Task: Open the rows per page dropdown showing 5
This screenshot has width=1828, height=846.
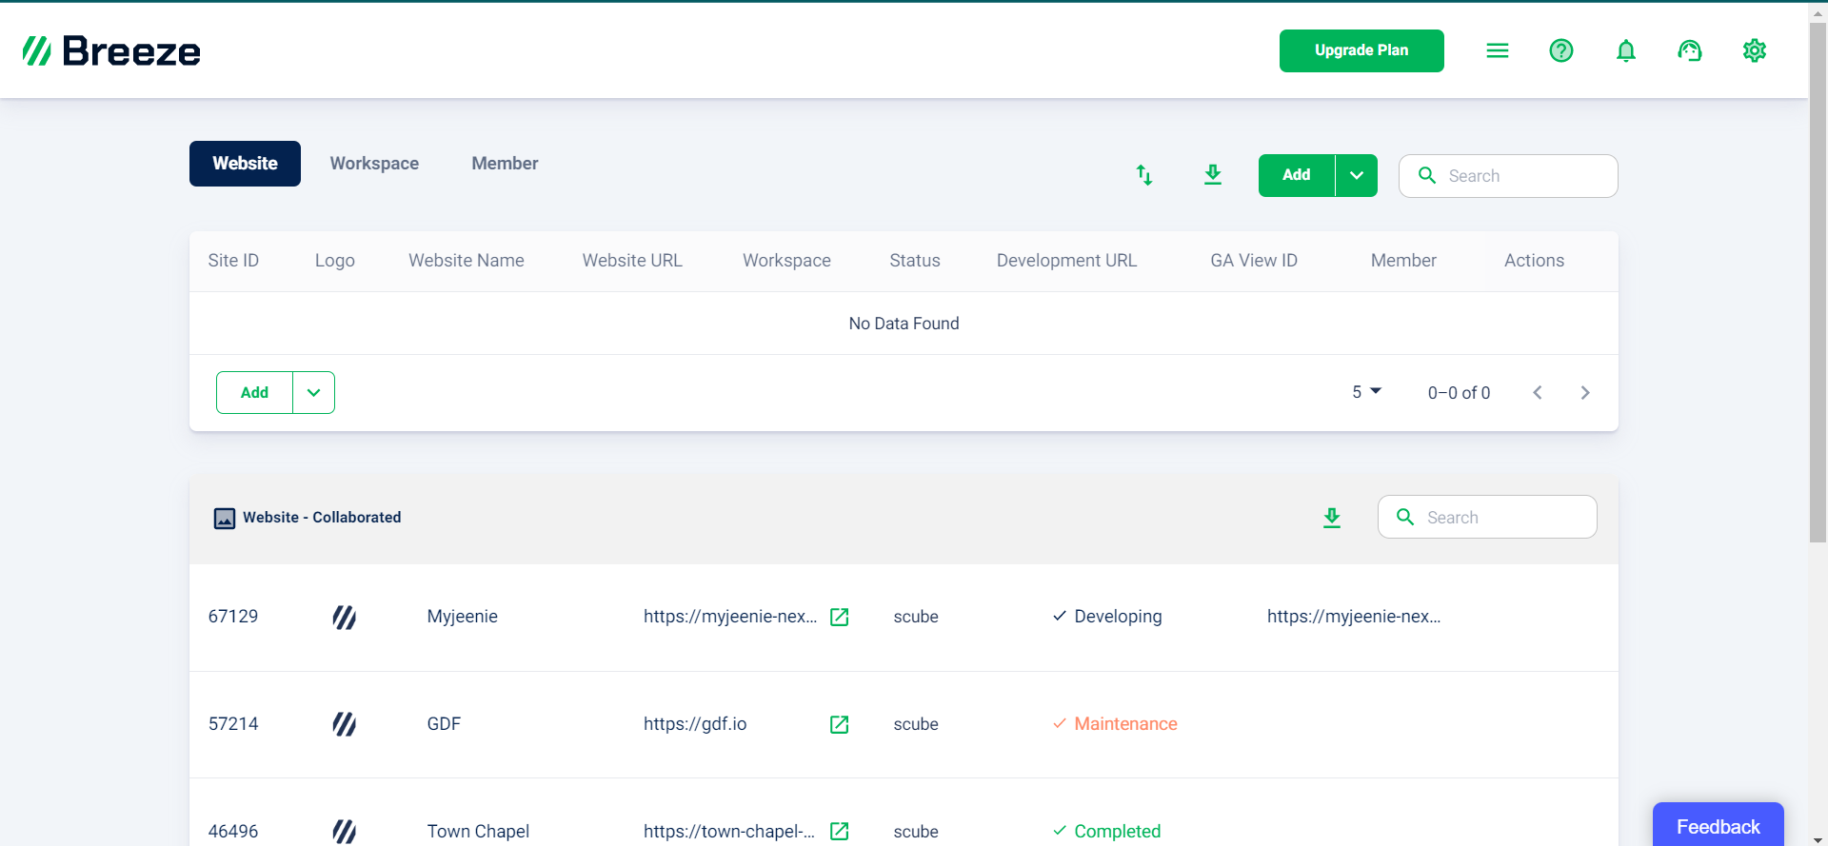Action: coord(1367,392)
